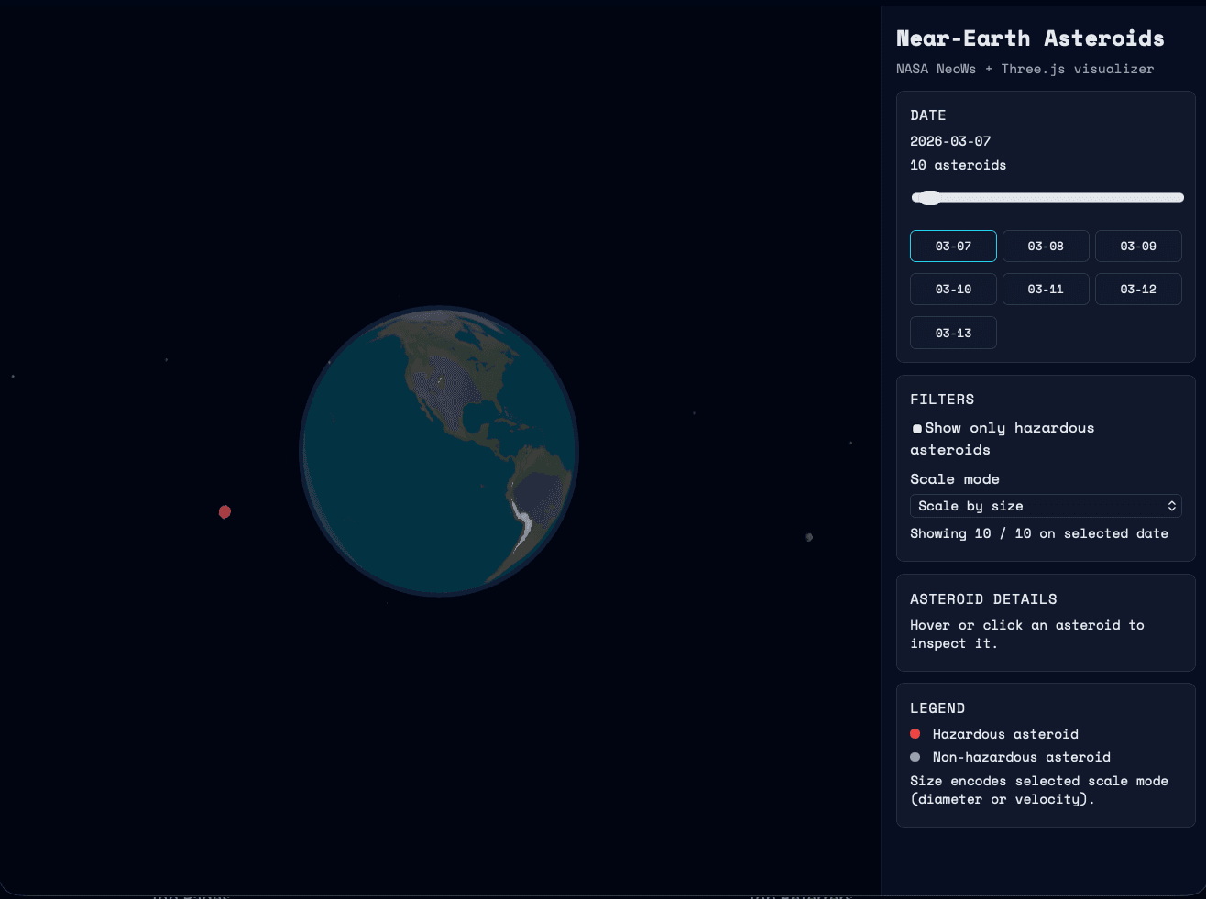Click the slider thumb on the date slider
This screenshot has width=1206, height=899.
coord(929,197)
